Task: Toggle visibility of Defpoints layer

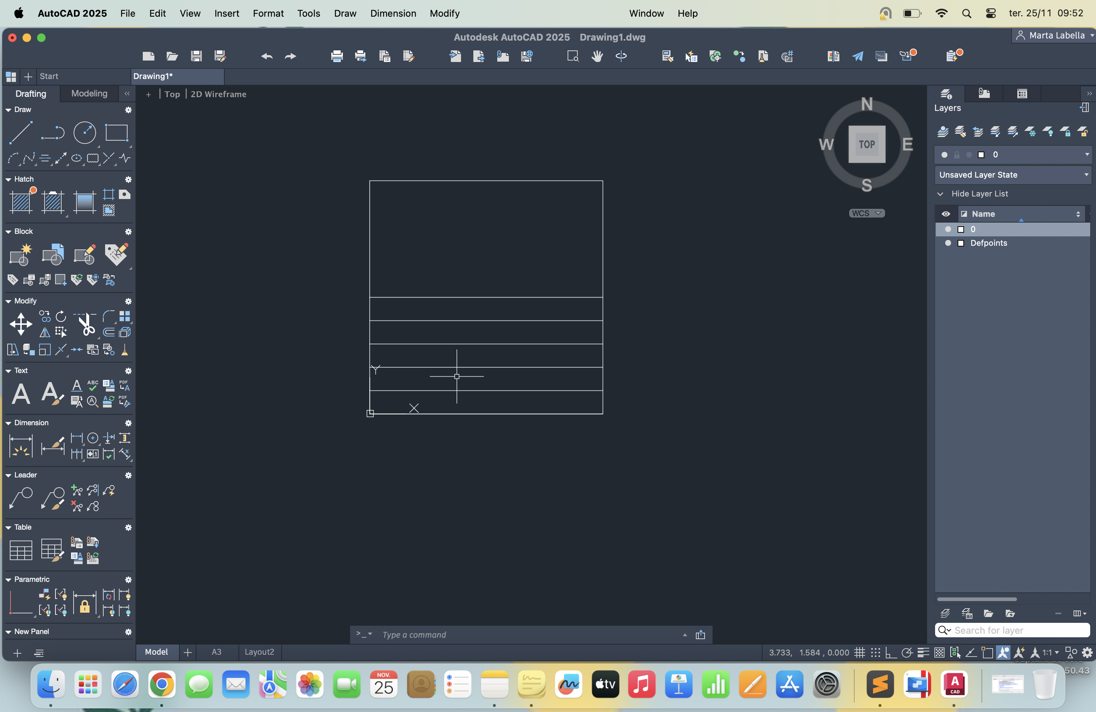Action: (x=948, y=243)
